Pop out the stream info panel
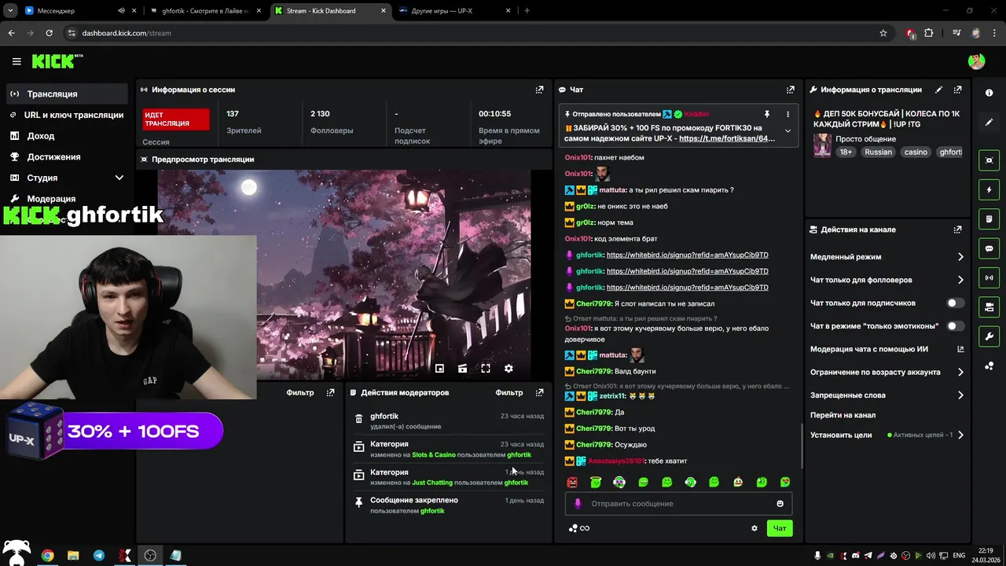This screenshot has height=566, width=1006. point(957,90)
